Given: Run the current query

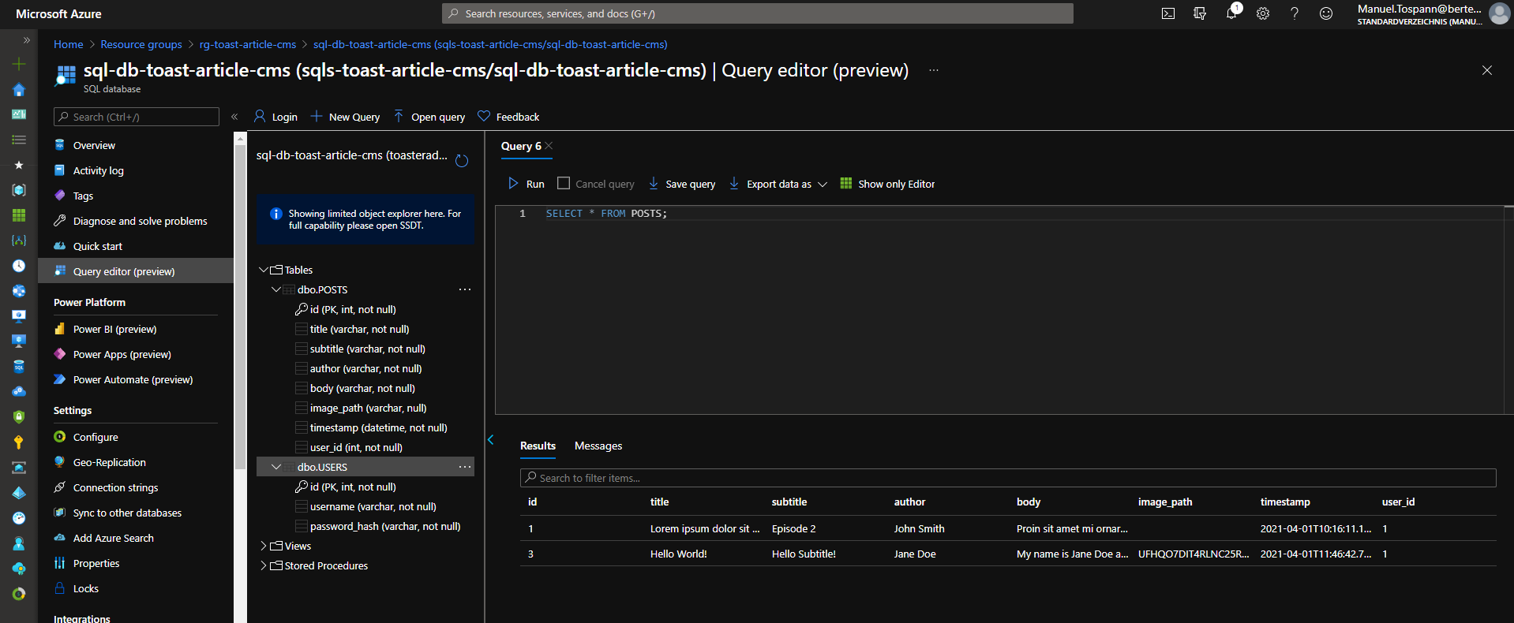Looking at the screenshot, I should coord(527,184).
